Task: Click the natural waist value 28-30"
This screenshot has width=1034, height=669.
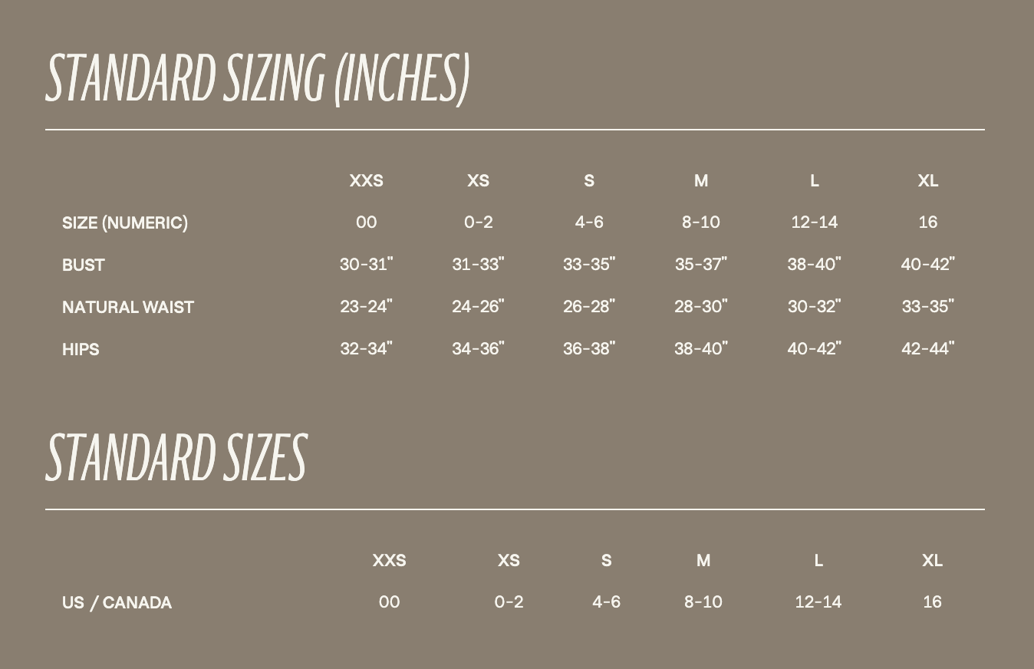Action: click(x=700, y=307)
